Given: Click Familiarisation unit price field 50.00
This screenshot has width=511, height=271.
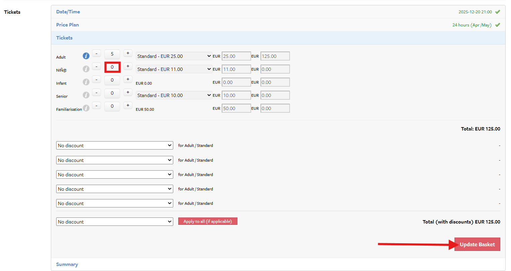Looking at the screenshot, I should tap(236, 108).
